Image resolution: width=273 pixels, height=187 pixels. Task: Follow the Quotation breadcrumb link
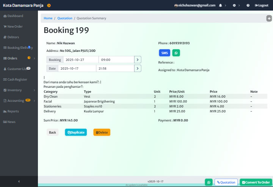[x=64, y=18]
